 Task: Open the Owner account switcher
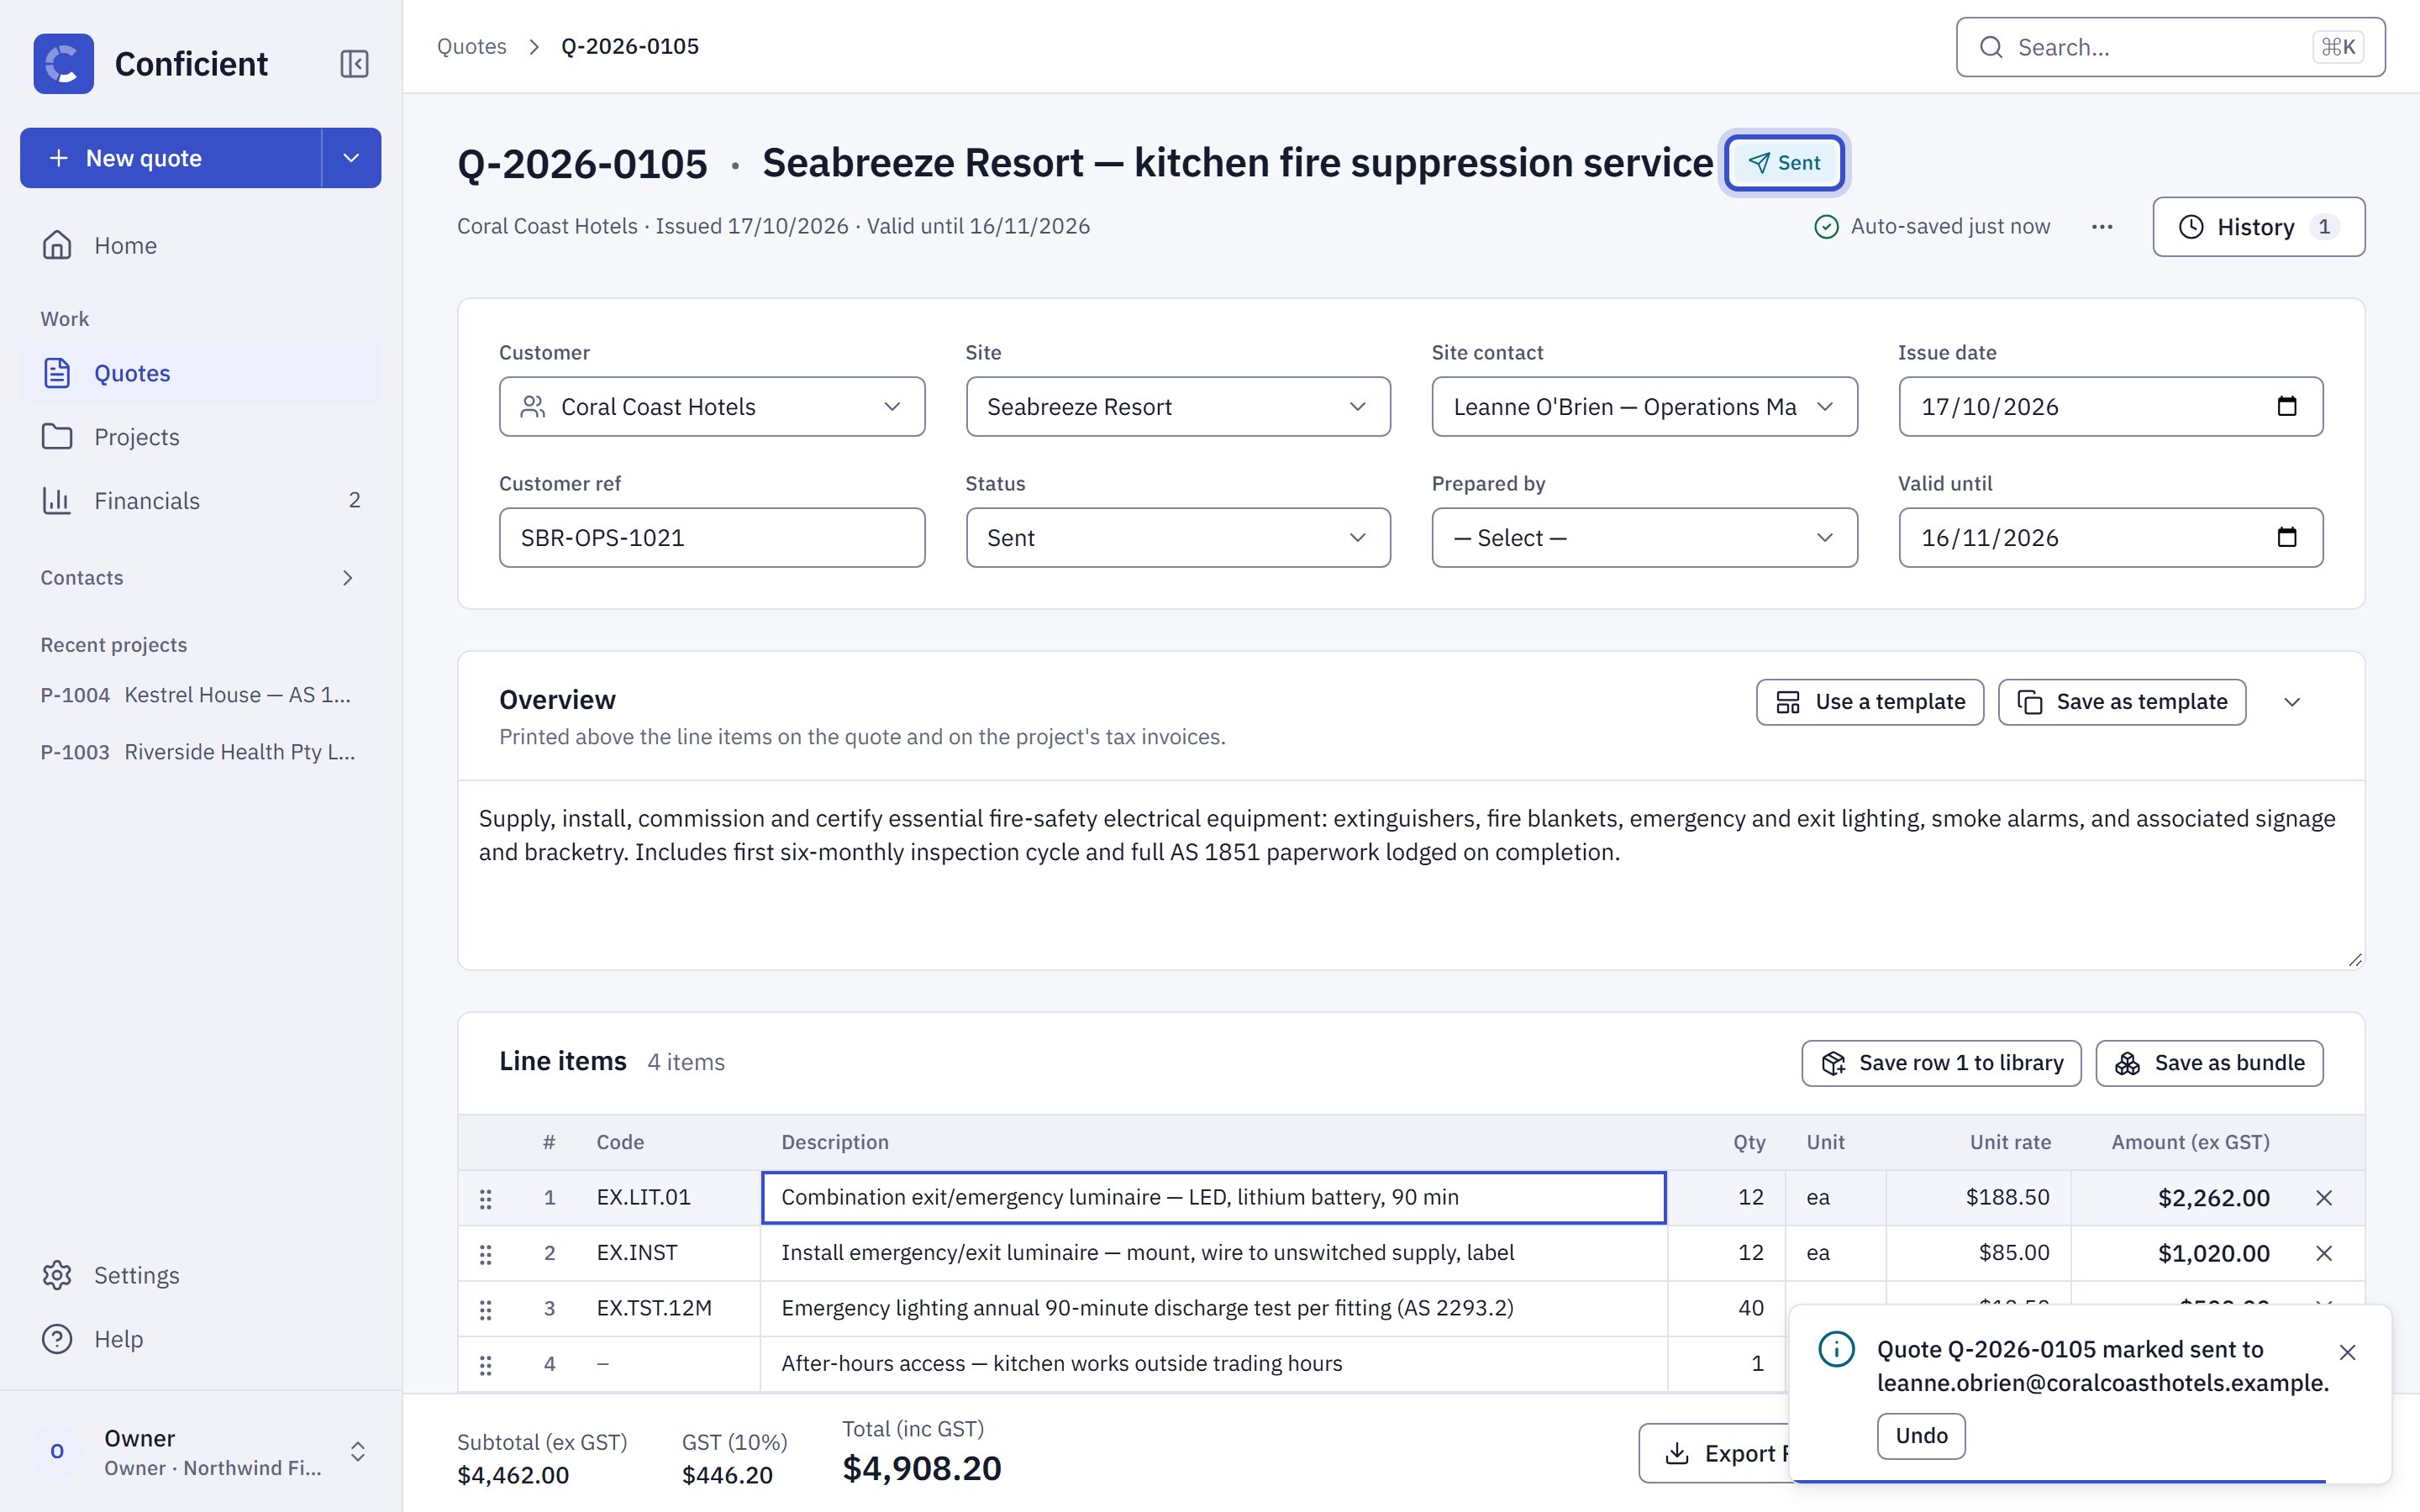pyautogui.click(x=200, y=1452)
